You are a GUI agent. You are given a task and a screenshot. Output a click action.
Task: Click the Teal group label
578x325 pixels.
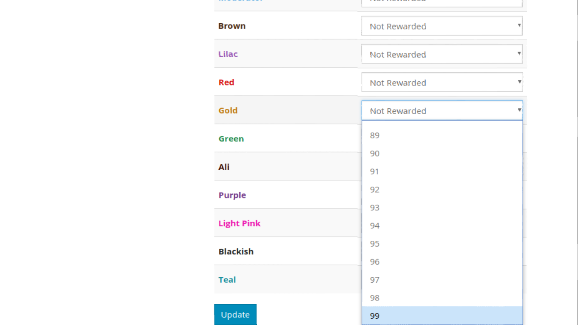click(227, 280)
